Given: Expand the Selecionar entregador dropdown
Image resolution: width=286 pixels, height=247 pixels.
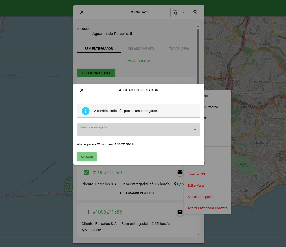Looking at the screenshot, I should pyautogui.click(x=138, y=130).
